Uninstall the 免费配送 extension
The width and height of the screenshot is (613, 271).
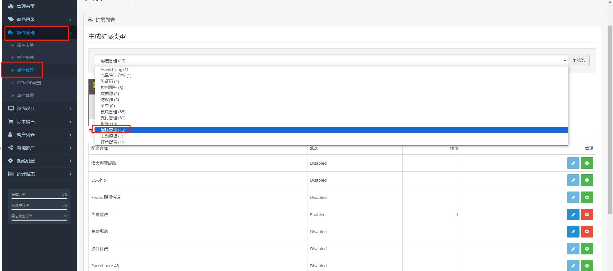[587, 232]
